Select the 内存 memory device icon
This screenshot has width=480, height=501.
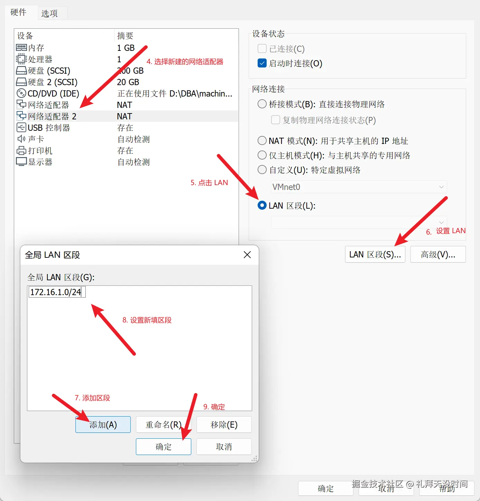[21, 47]
